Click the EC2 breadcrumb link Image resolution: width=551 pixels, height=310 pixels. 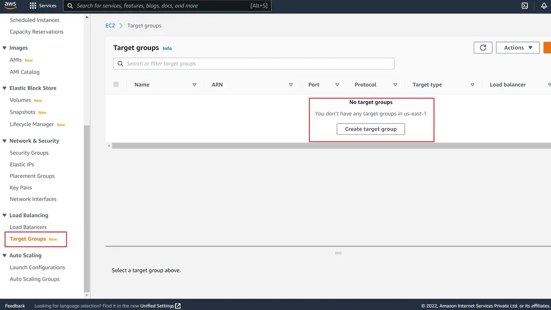pyautogui.click(x=110, y=26)
